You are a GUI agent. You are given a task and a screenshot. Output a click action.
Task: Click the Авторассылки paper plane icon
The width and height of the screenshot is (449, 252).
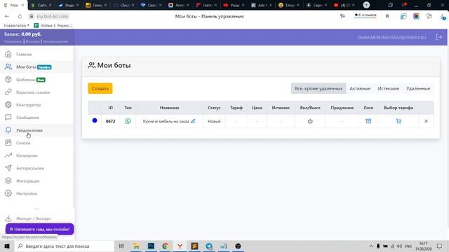tap(8, 168)
